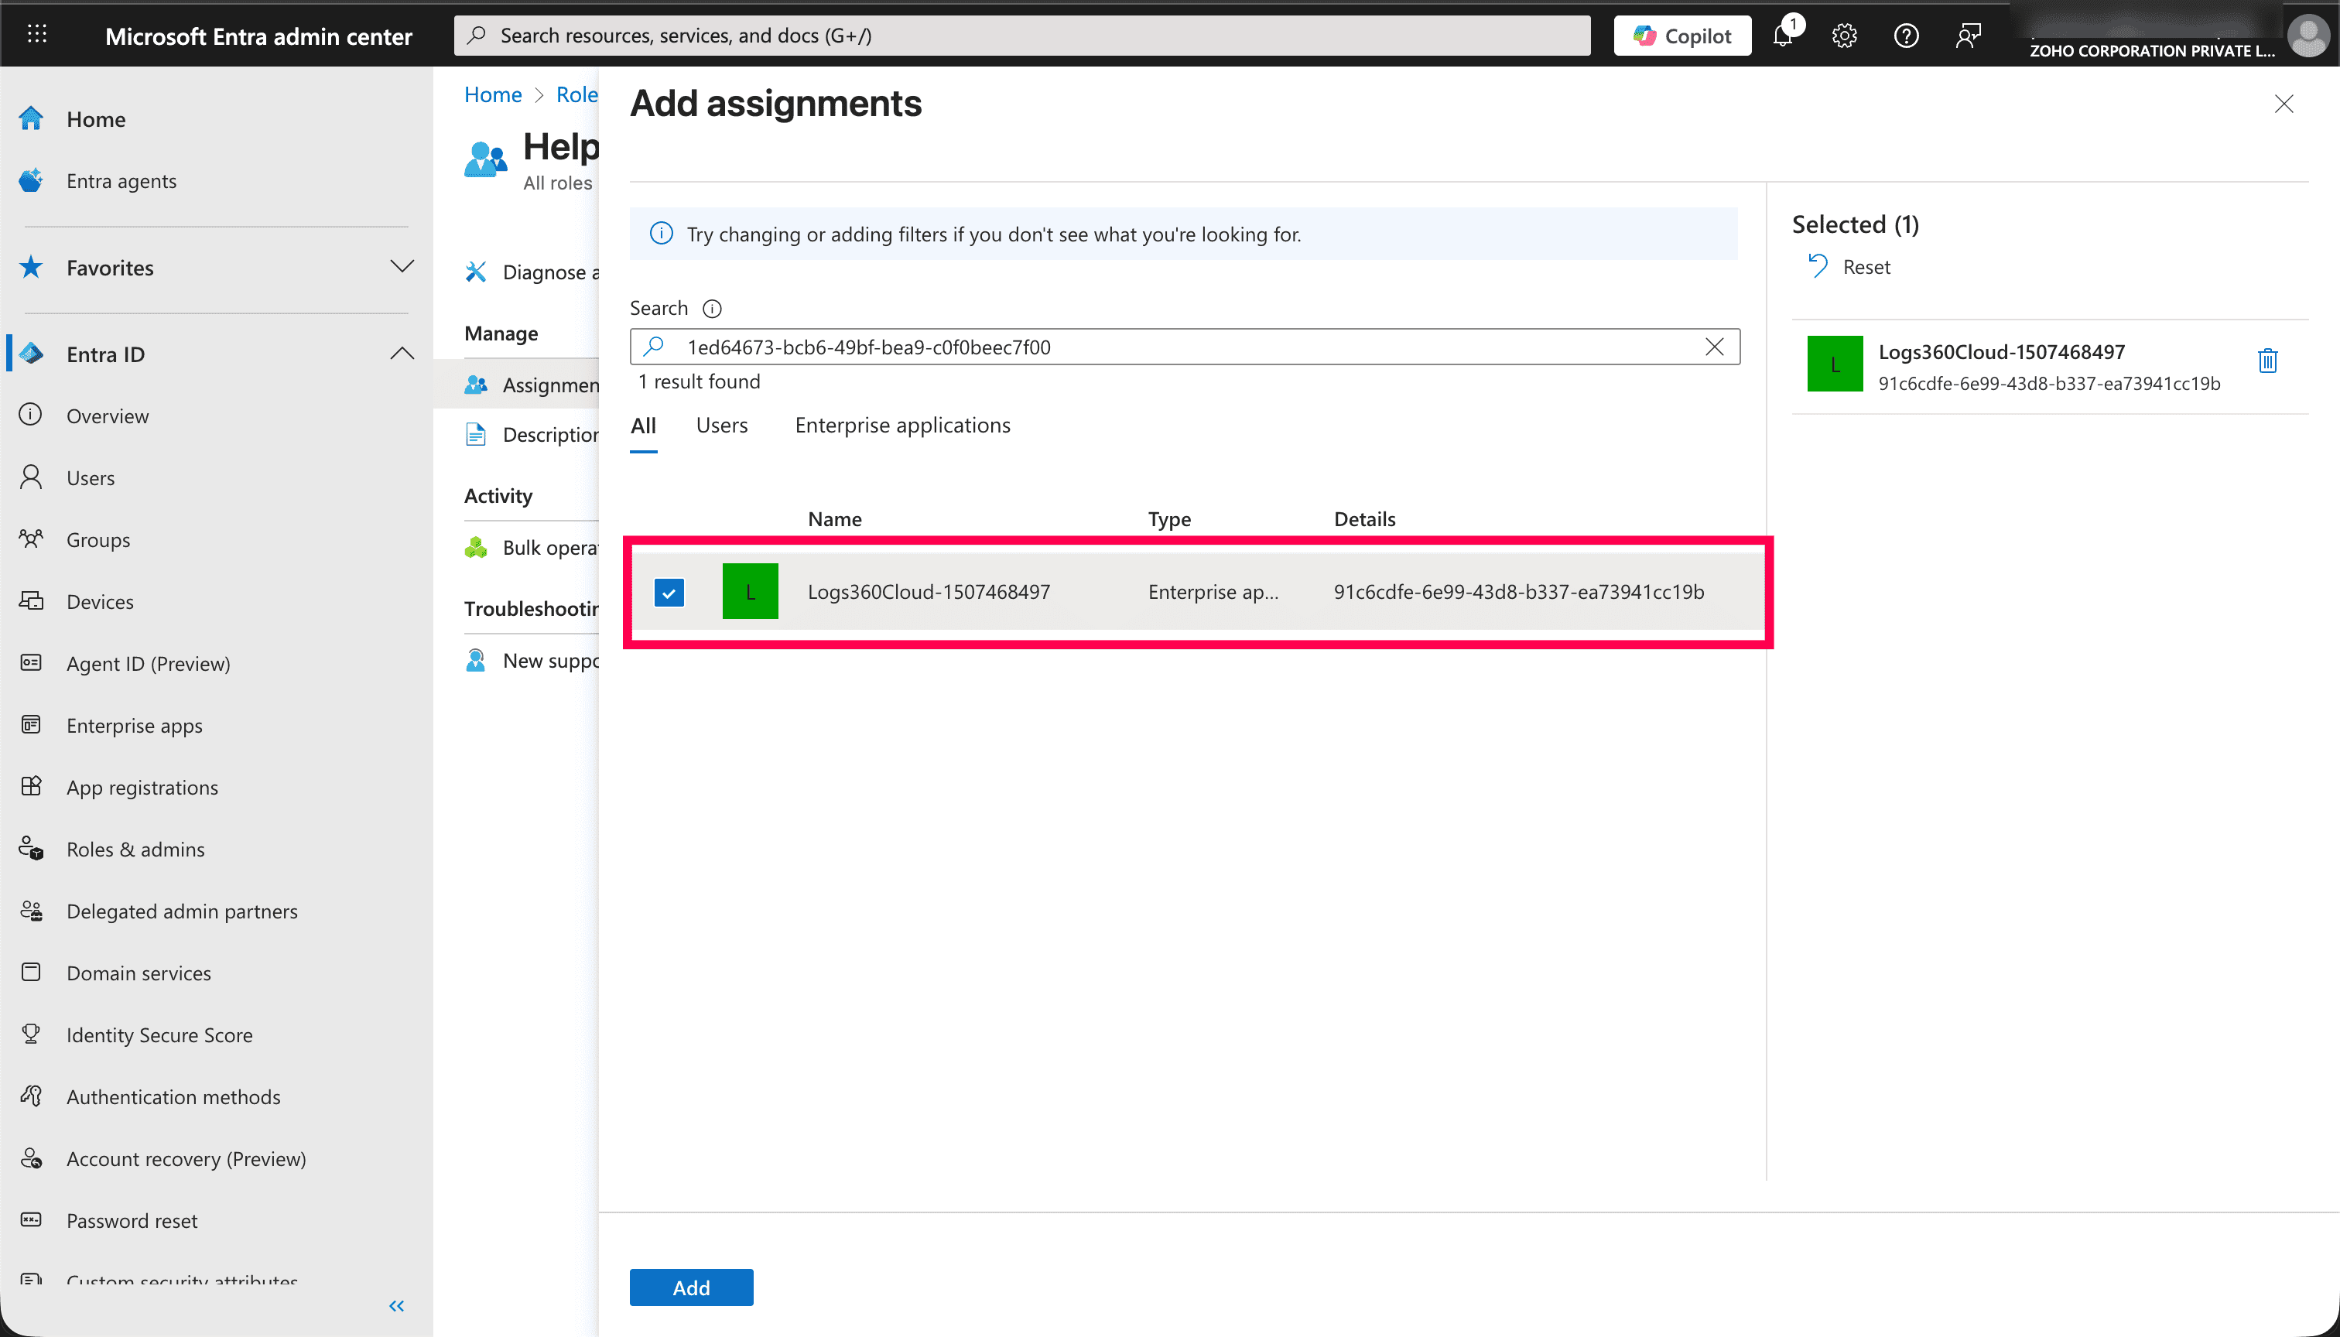Image resolution: width=2340 pixels, height=1337 pixels.
Task: Open Users in the sidebar
Action: (x=90, y=477)
